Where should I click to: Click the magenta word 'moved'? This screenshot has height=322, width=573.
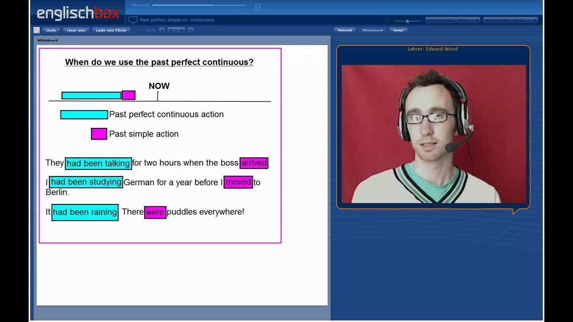[x=238, y=182]
